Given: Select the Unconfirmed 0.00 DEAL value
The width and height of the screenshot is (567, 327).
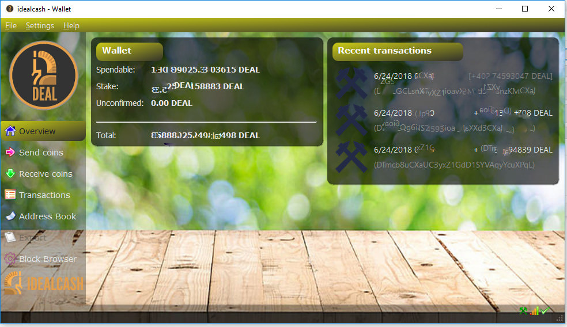Looking at the screenshot, I should click(172, 103).
